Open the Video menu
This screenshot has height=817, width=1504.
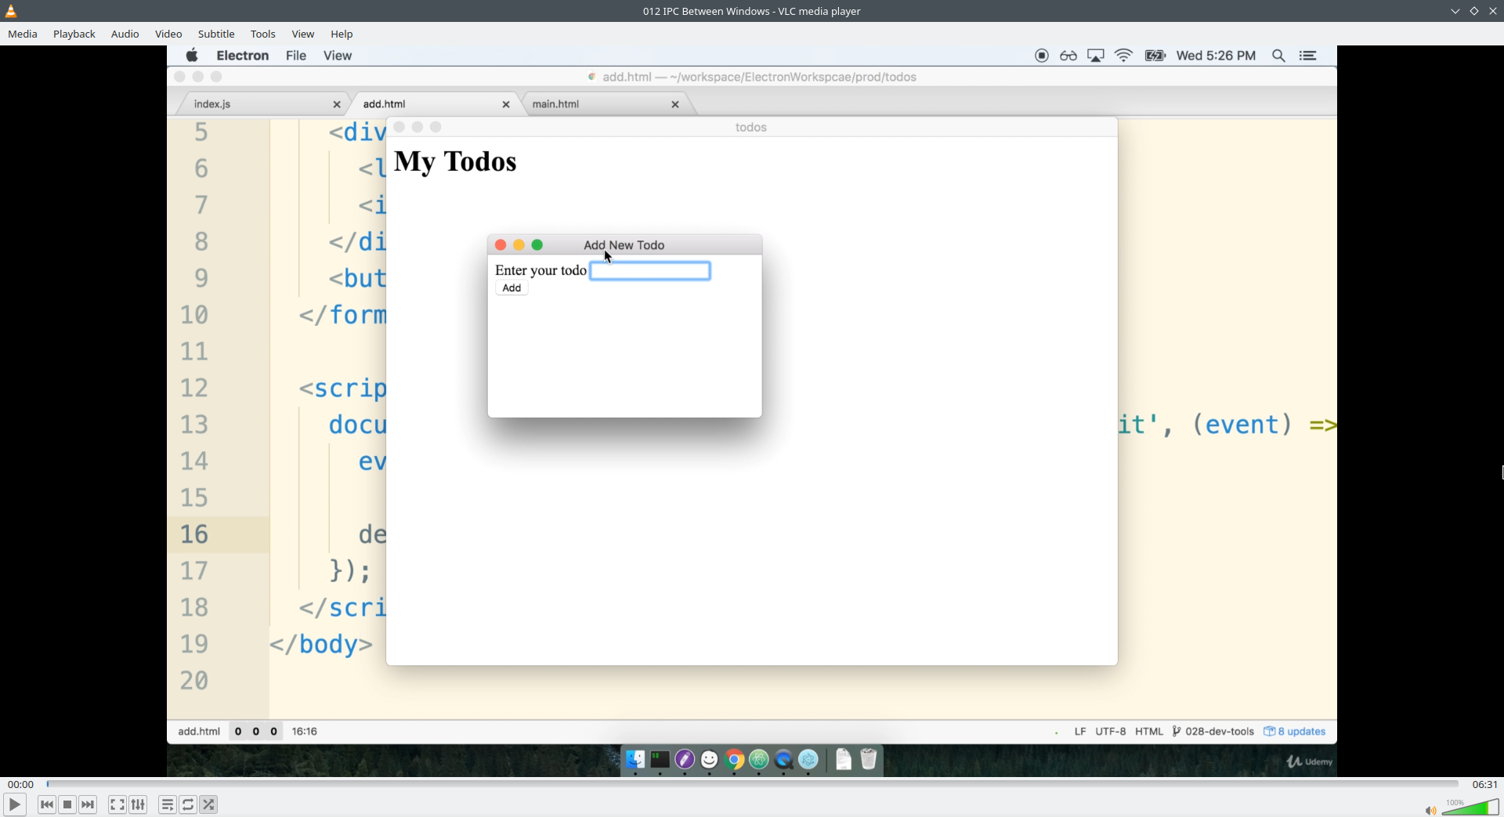168,34
